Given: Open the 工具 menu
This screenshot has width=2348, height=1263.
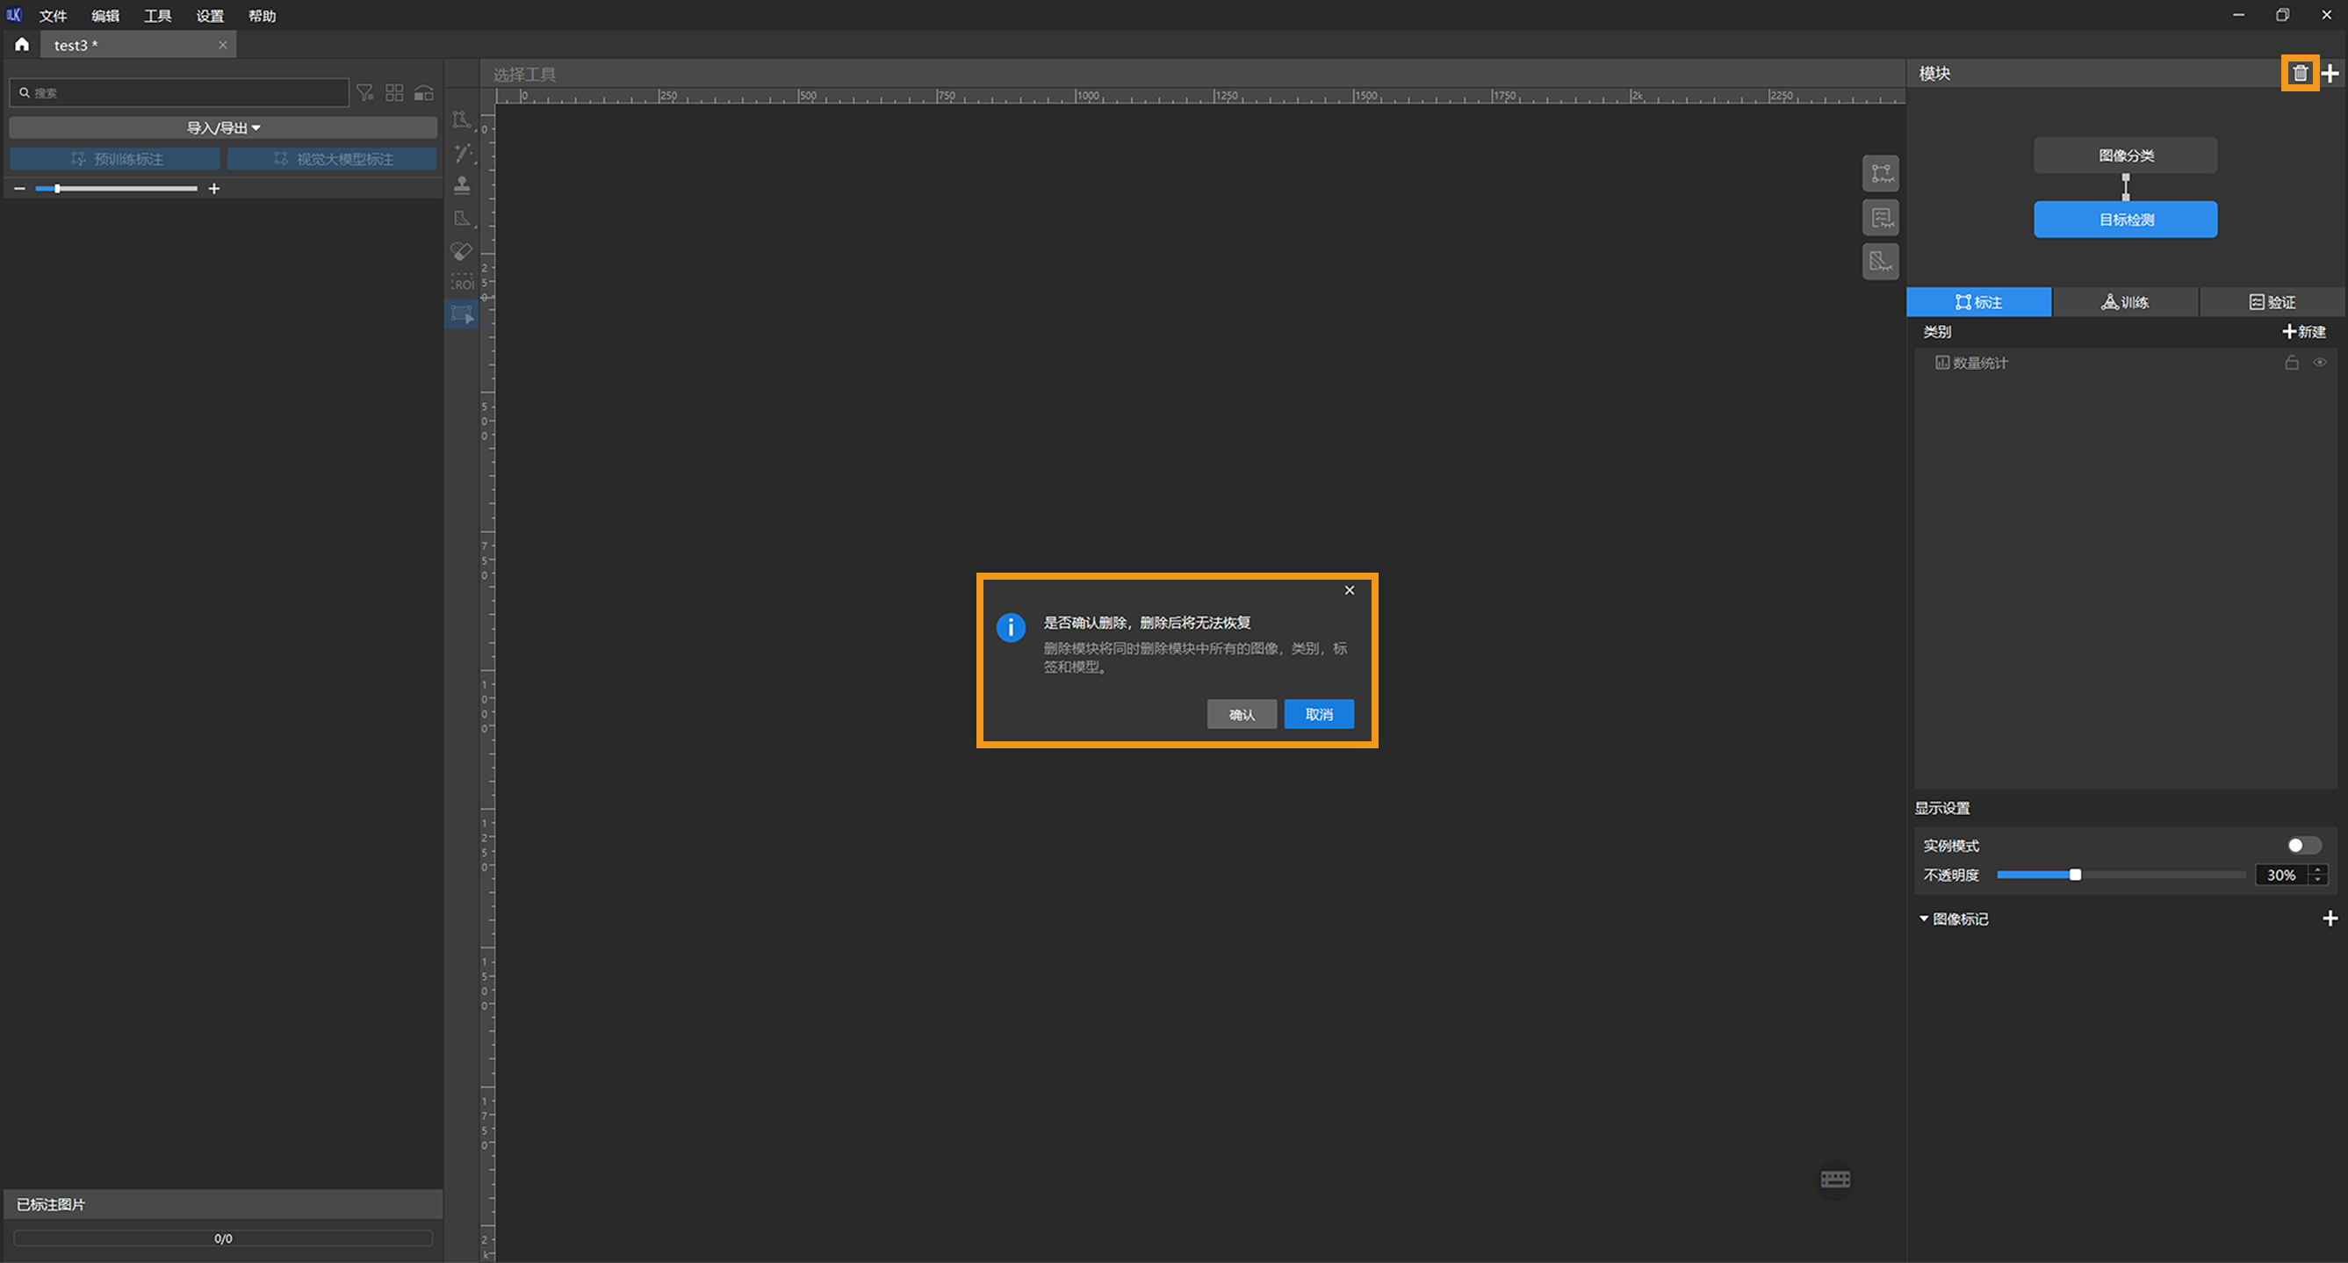Looking at the screenshot, I should click(157, 16).
